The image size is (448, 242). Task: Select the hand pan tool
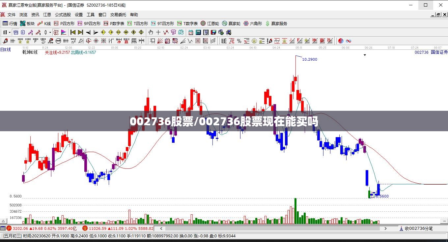coord(151,32)
